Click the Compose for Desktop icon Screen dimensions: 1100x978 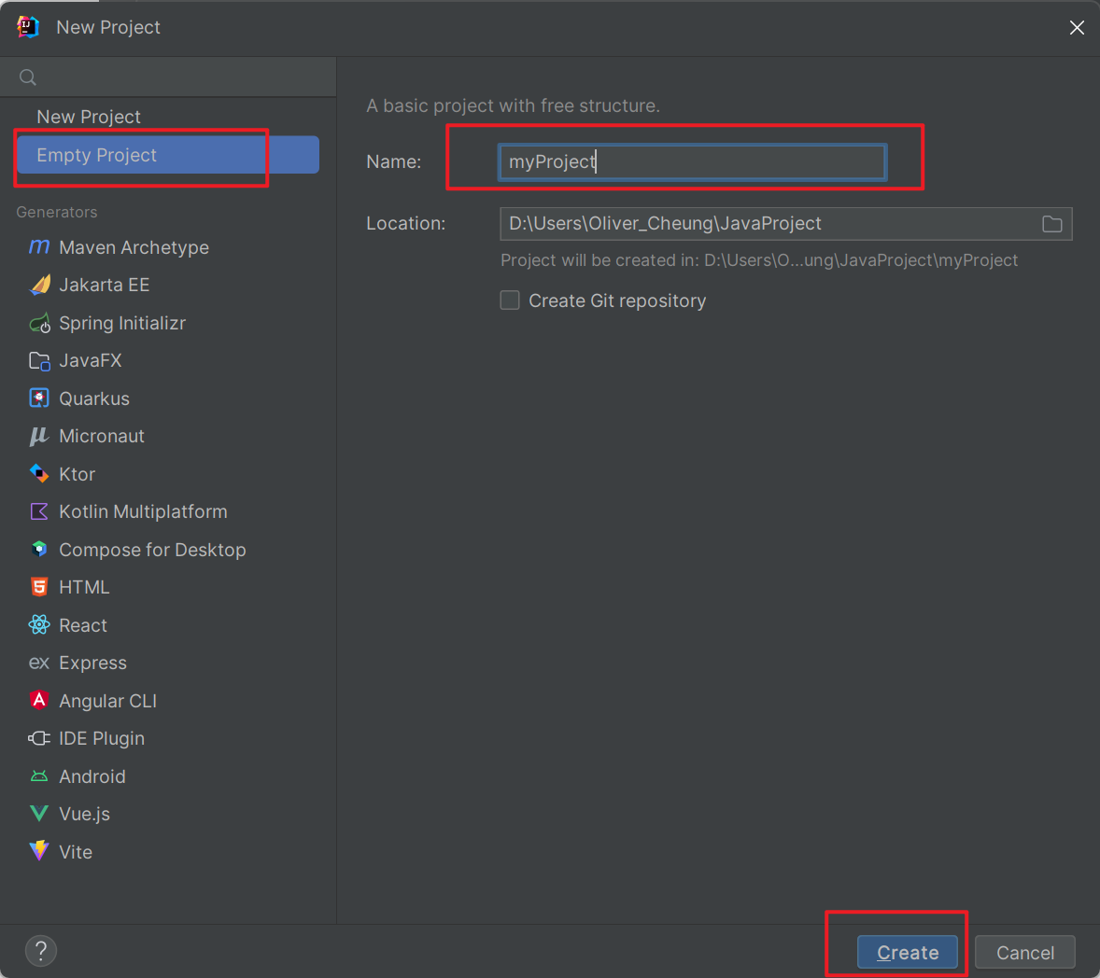coord(39,549)
